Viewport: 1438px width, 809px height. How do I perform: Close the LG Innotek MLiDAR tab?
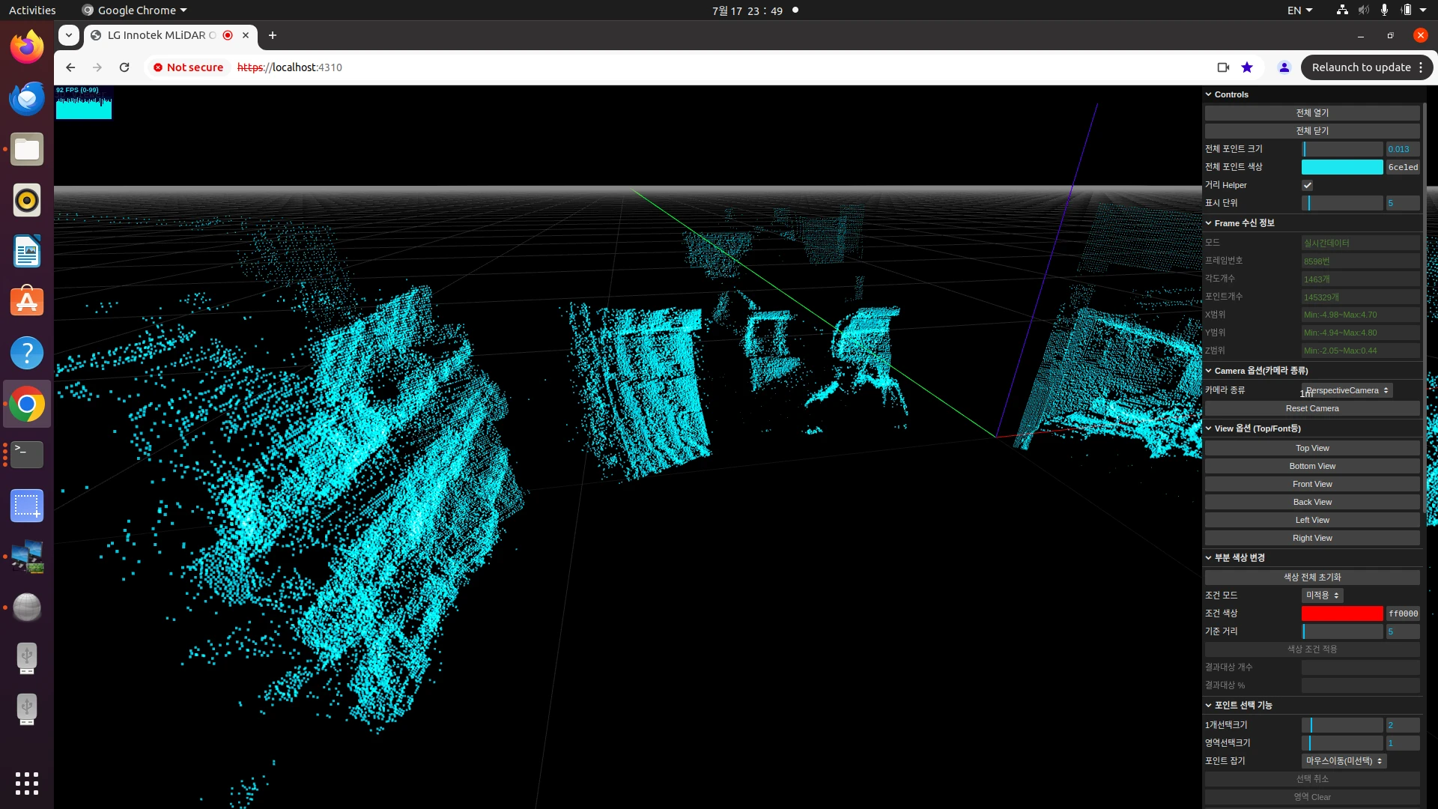246,35
